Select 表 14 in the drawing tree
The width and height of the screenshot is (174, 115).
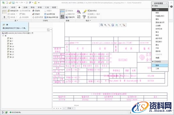pos(11,47)
